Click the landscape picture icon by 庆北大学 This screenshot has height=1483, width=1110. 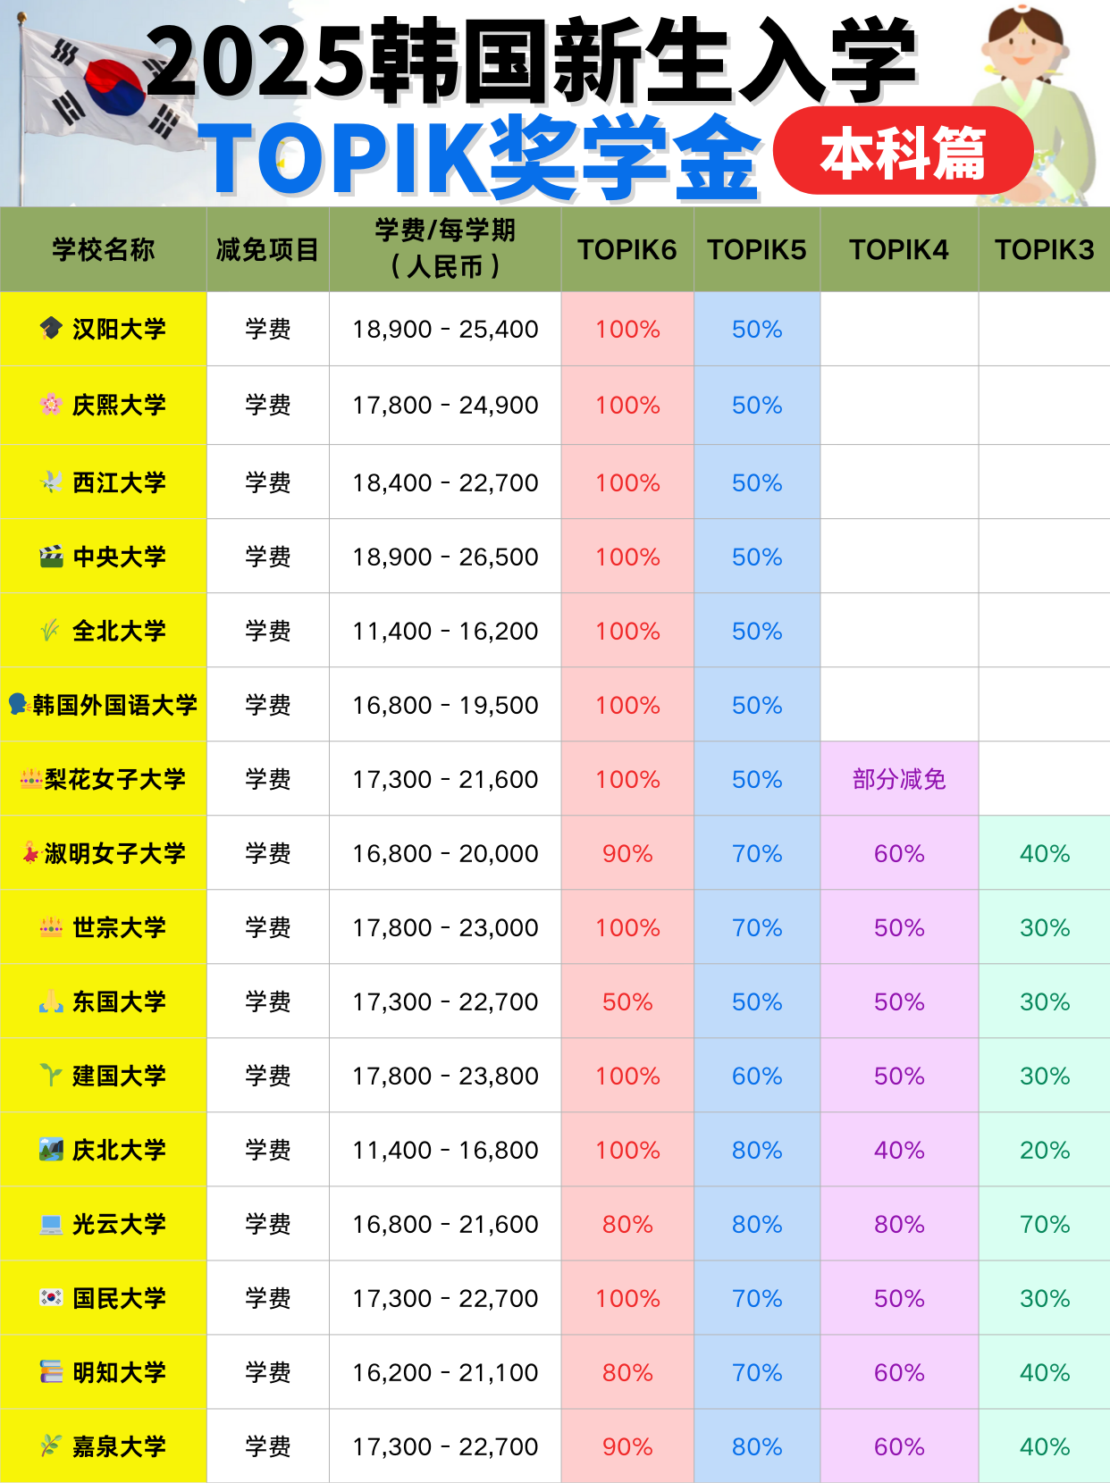[x=51, y=1150]
